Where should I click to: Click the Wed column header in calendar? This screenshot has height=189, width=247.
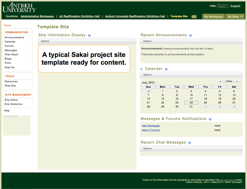pyautogui.click(x=191, y=87)
